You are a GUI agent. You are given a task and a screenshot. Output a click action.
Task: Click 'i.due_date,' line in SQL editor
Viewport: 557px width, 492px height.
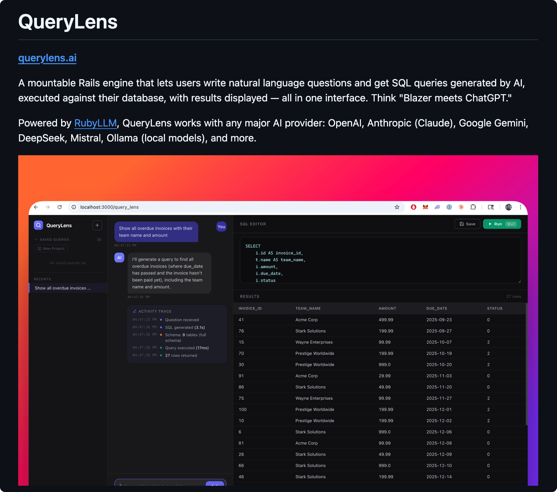coord(269,274)
